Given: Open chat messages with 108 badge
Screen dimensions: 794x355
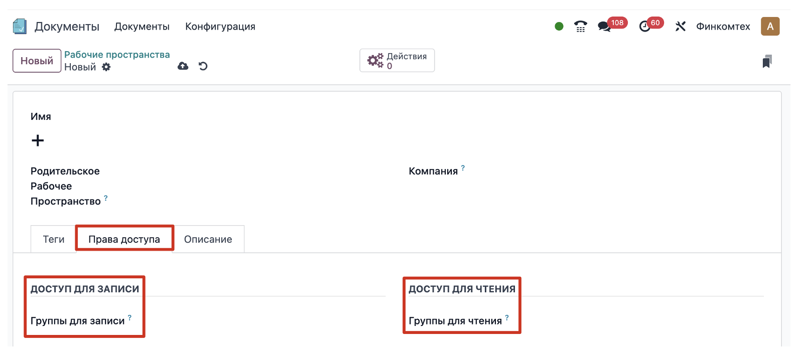Looking at the screenshot, I should click(x=605, y=27).
